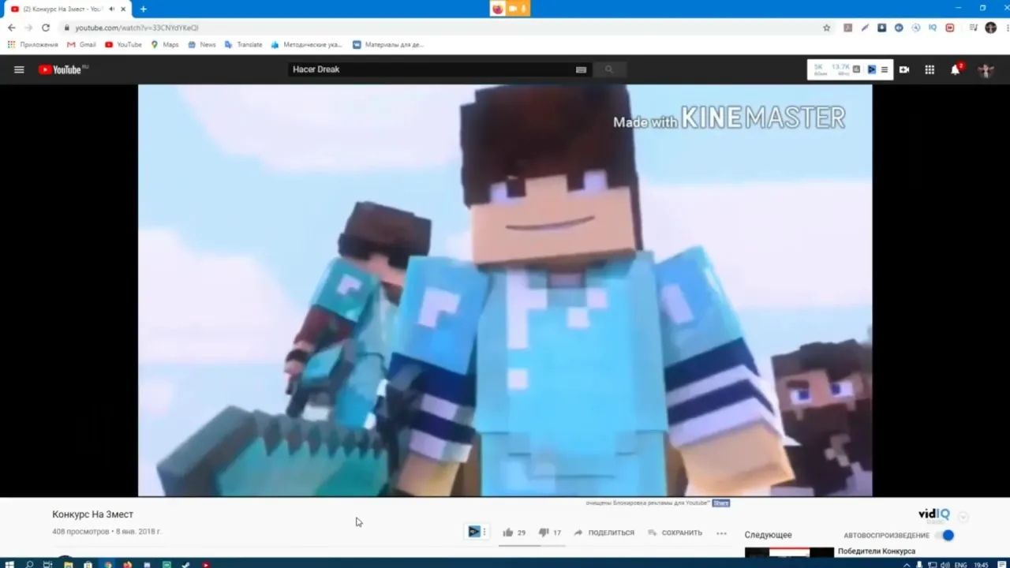Mute the tab via speaker icon
This screenshot has height=568, width=1010.
tap(111, 9)
